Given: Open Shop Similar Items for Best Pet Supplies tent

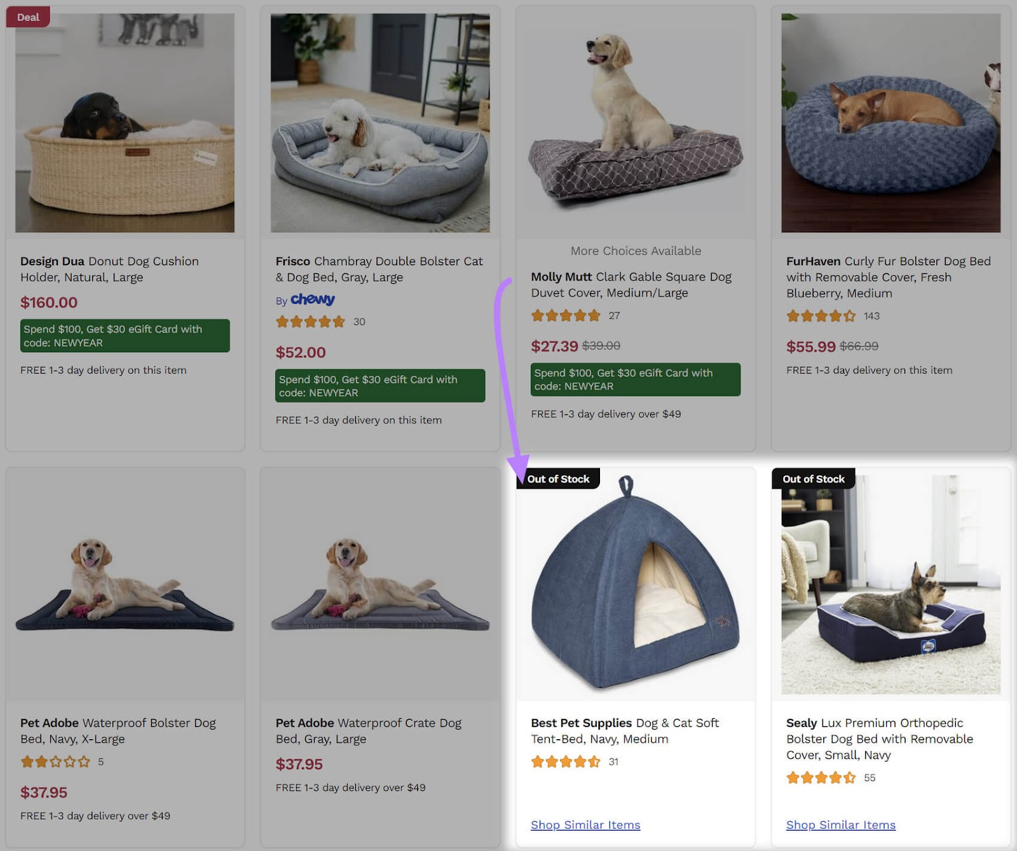Looking at the screenshot, I should (585, 824).
